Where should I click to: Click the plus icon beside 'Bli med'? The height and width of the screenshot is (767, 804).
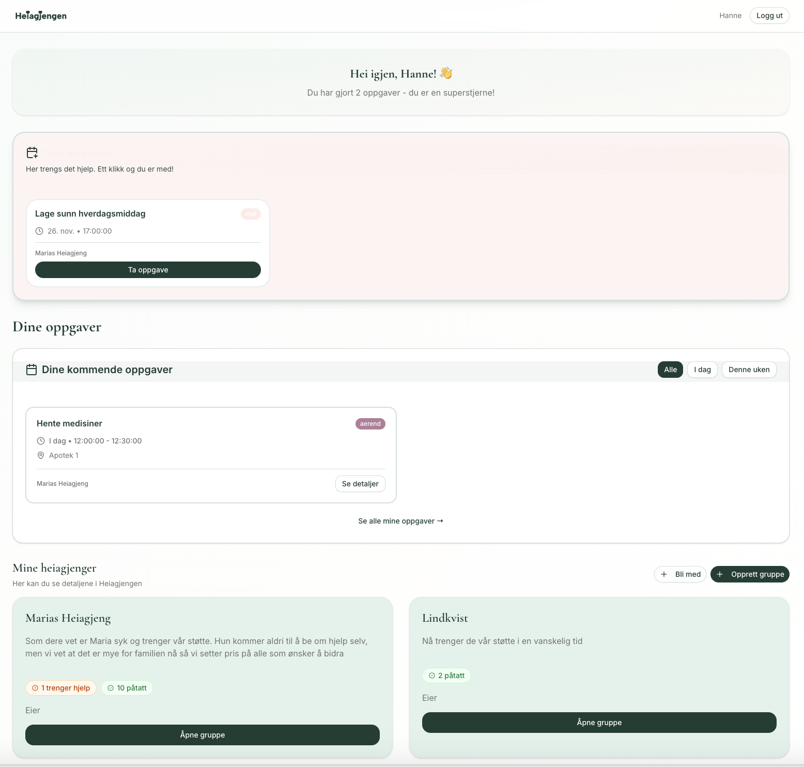(x=664, y=574)
